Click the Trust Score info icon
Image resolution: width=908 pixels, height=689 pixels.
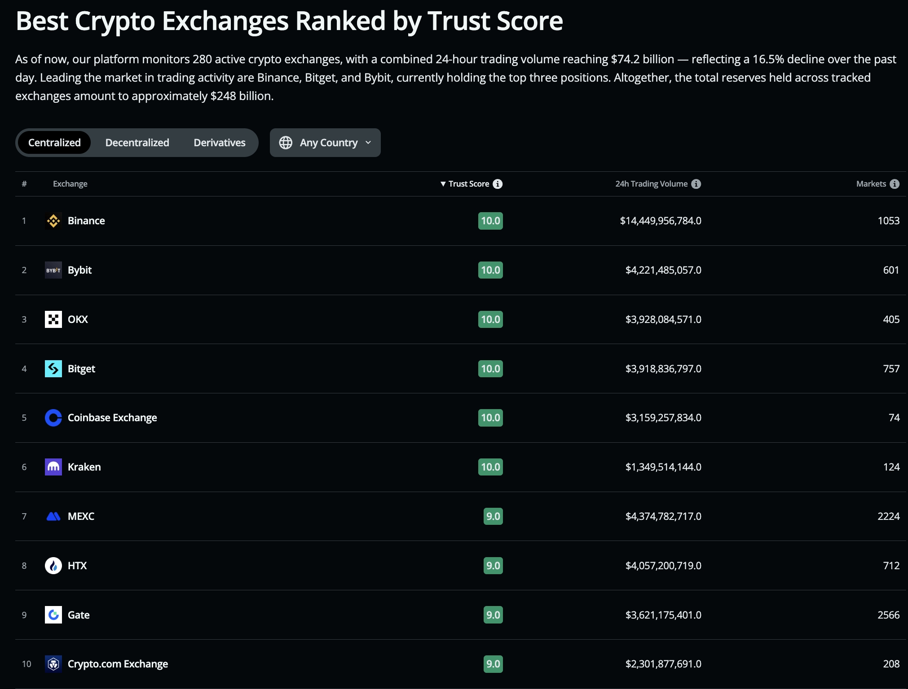tap(498, 184)
